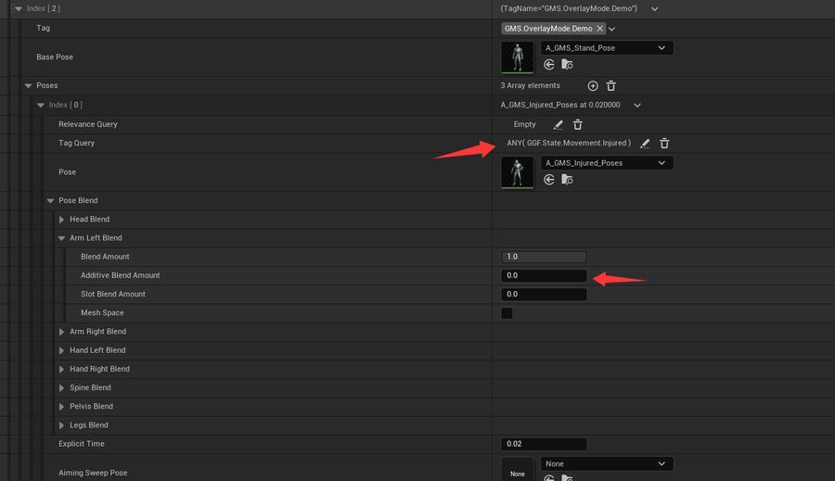This screenshot has height=481, width=835.
Task: Click the Tag Query label
Action: tap(77, 143)
